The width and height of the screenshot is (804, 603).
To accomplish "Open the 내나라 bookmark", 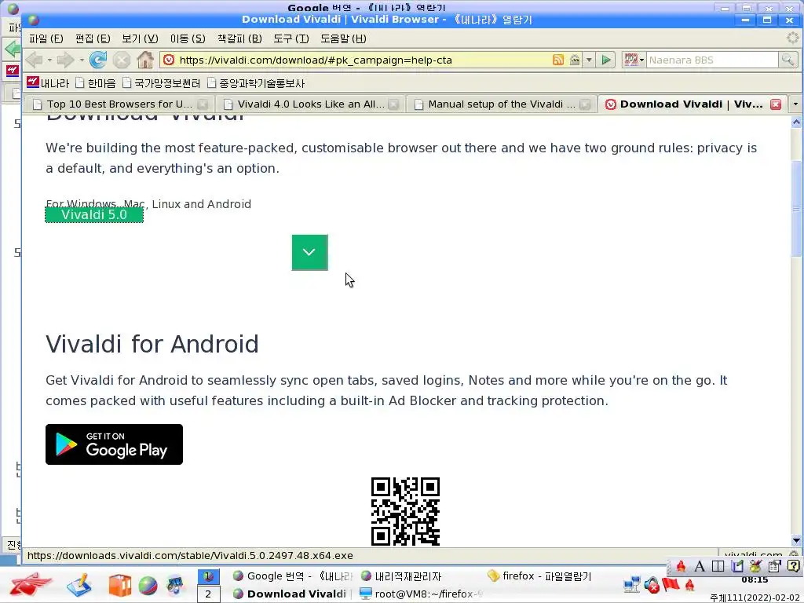I will [48, 82].
